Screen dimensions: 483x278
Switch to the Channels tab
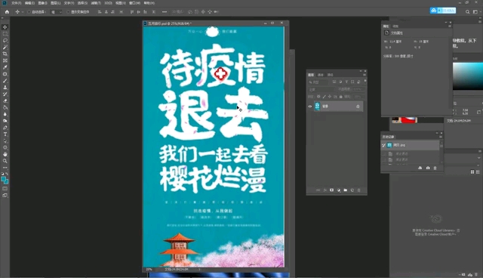[321, 75]
